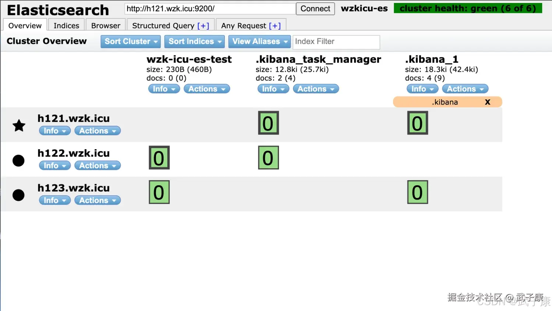Click shard 0 of .kibana_task_manager on h121.wzk.icu

tap(268, 123)
